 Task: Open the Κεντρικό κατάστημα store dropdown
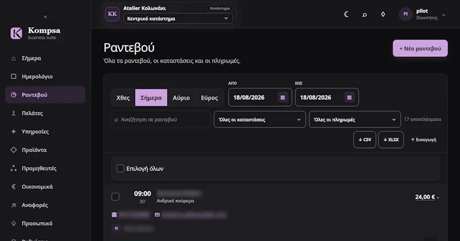[x=178, y=18]
